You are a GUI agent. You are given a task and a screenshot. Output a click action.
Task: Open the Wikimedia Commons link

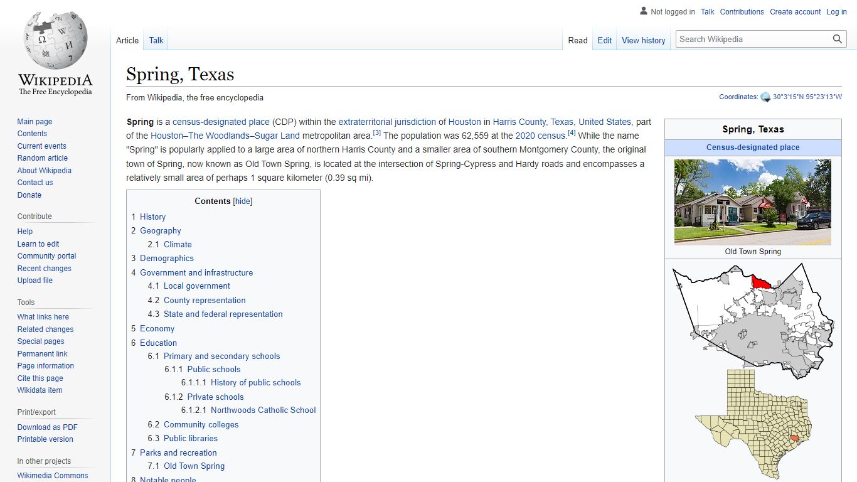tap(53, 476)
